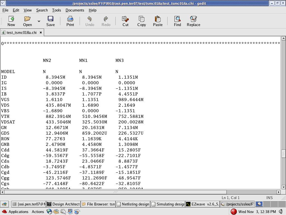Click the show desktop icon in taskbar

coord(4,204)
